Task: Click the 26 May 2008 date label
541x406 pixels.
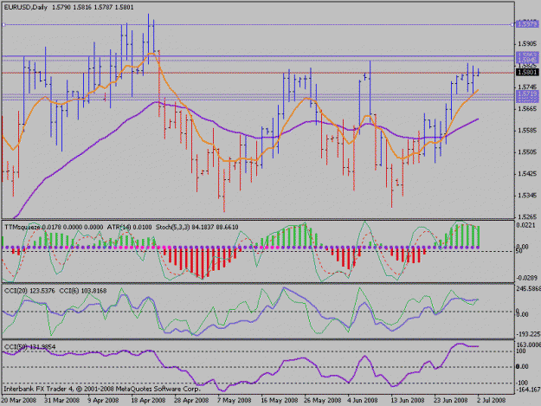Action: [322, 400]
